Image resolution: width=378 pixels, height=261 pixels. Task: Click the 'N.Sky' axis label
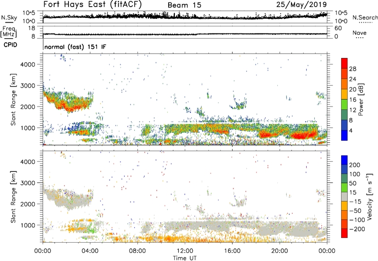9,17
